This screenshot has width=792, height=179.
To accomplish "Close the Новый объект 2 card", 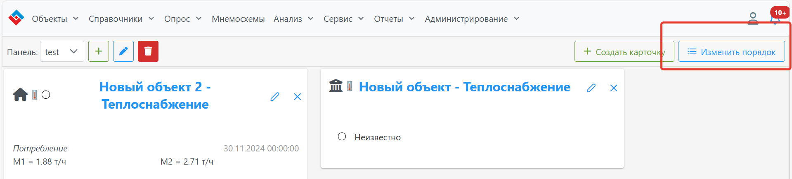I will click(x=297, y=97).
